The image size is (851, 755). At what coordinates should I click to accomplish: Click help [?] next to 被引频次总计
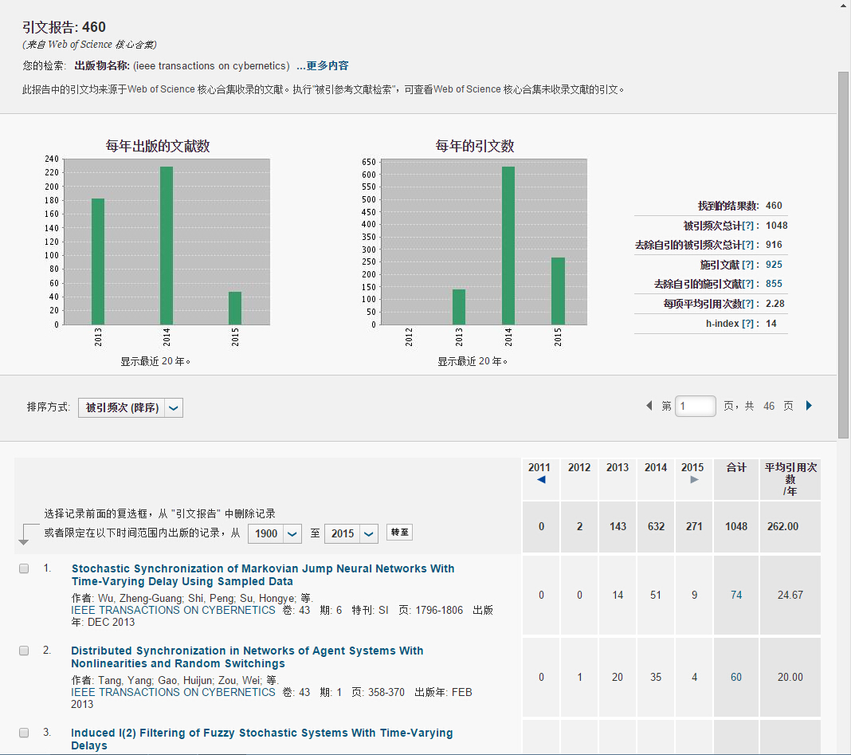748,226
